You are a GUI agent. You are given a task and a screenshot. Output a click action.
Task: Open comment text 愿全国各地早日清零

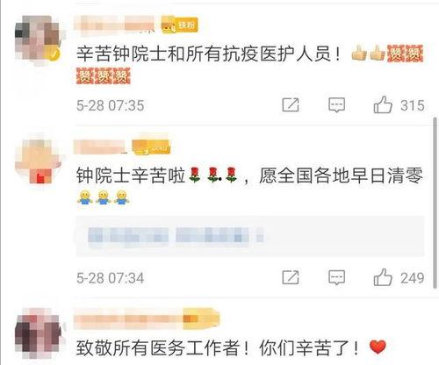[x=342, y=175]
